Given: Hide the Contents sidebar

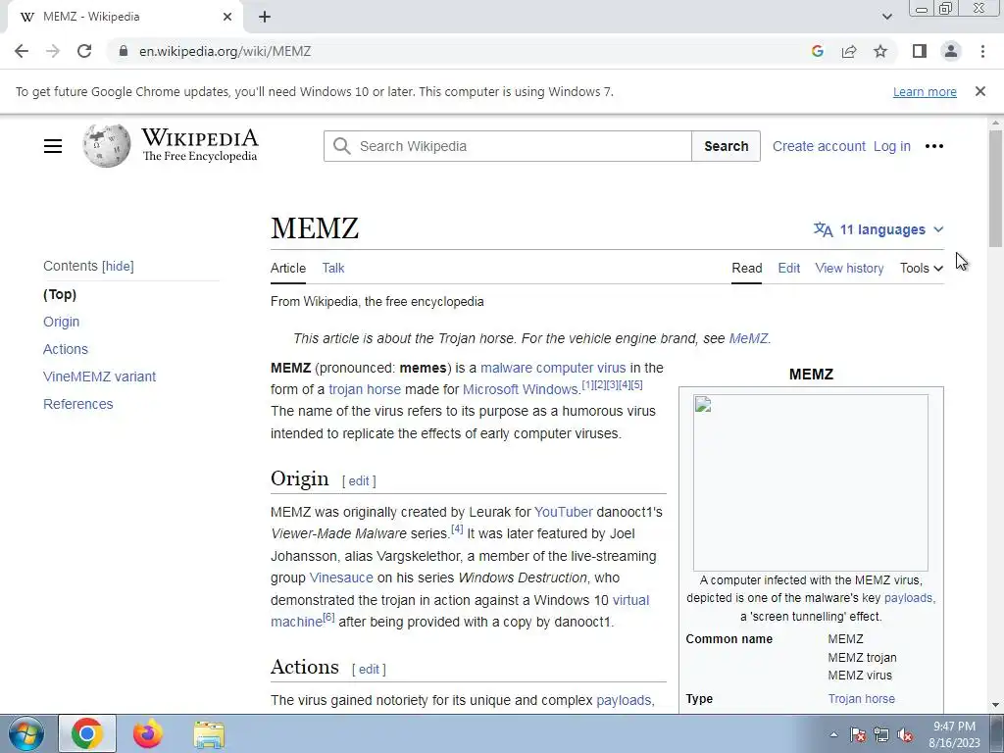Looking at the screenshot, I should pyautogui.click(x=119, y=266).
